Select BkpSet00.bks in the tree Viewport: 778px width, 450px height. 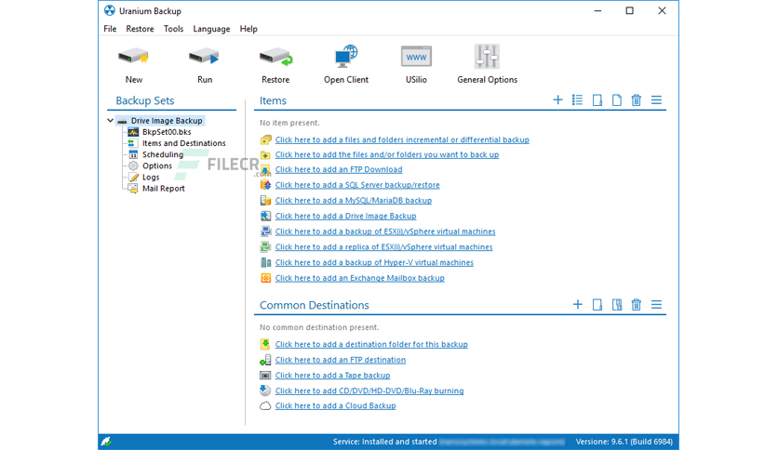coord(167,132)
